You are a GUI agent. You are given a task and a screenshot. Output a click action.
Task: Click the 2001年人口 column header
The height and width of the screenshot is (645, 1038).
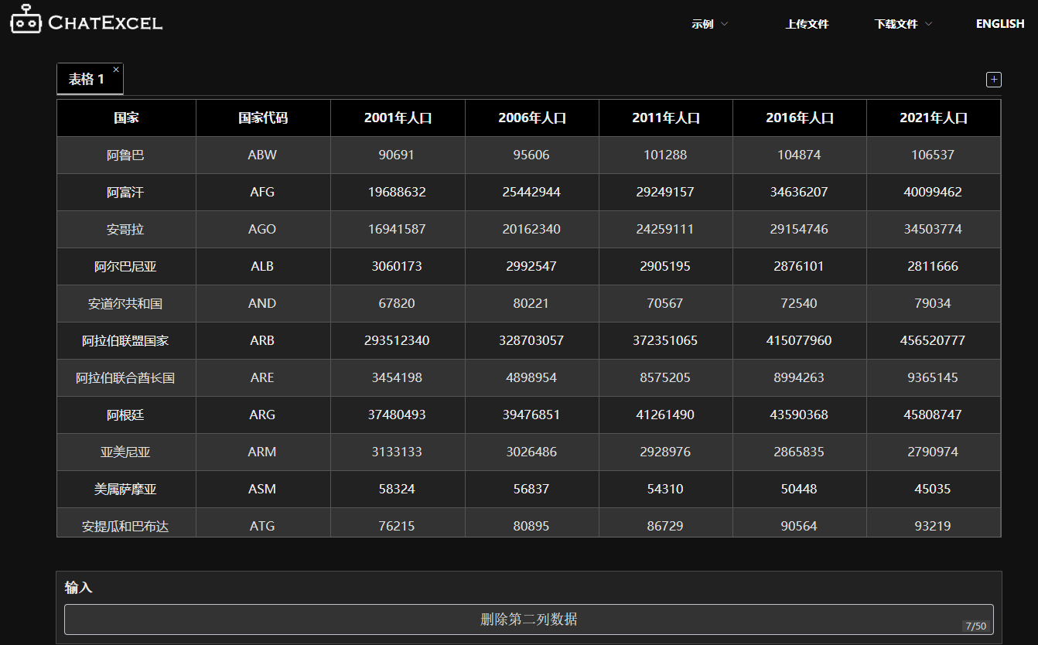pos(398,118)
